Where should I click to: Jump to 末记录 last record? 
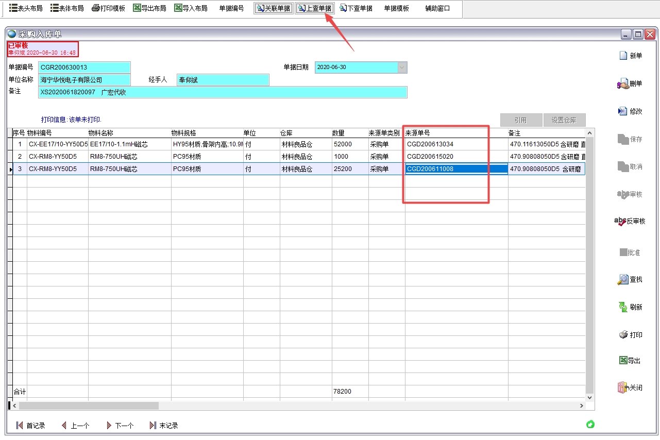(164, 426)
